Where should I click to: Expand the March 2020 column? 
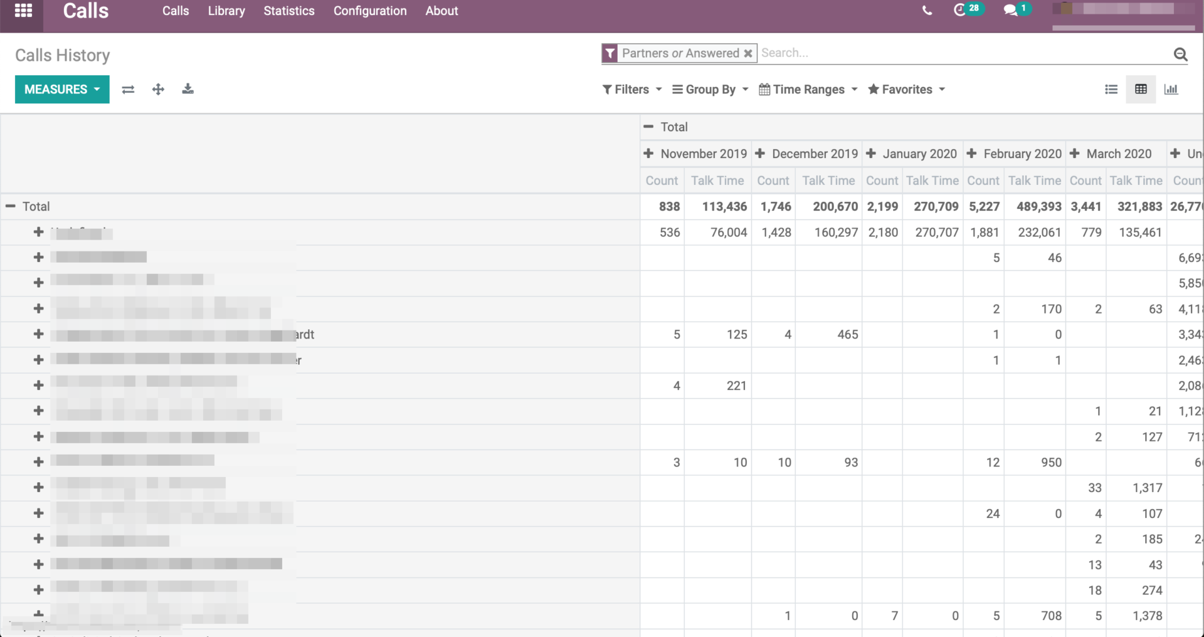click(1075, 154)
